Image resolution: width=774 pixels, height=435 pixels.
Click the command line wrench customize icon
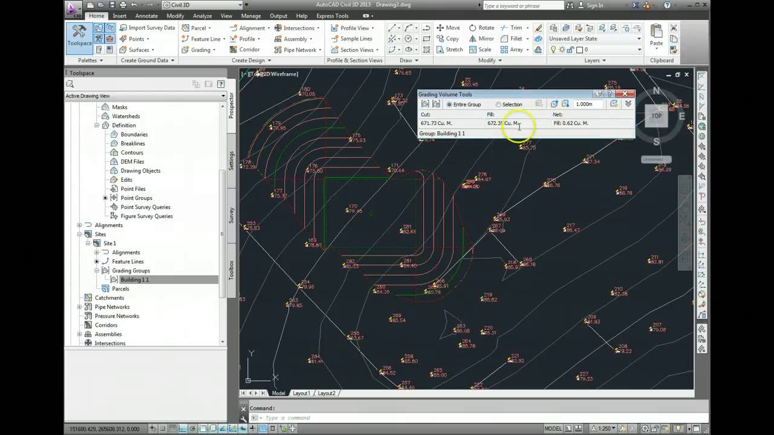pyautogui.click(x=244, y=418)
